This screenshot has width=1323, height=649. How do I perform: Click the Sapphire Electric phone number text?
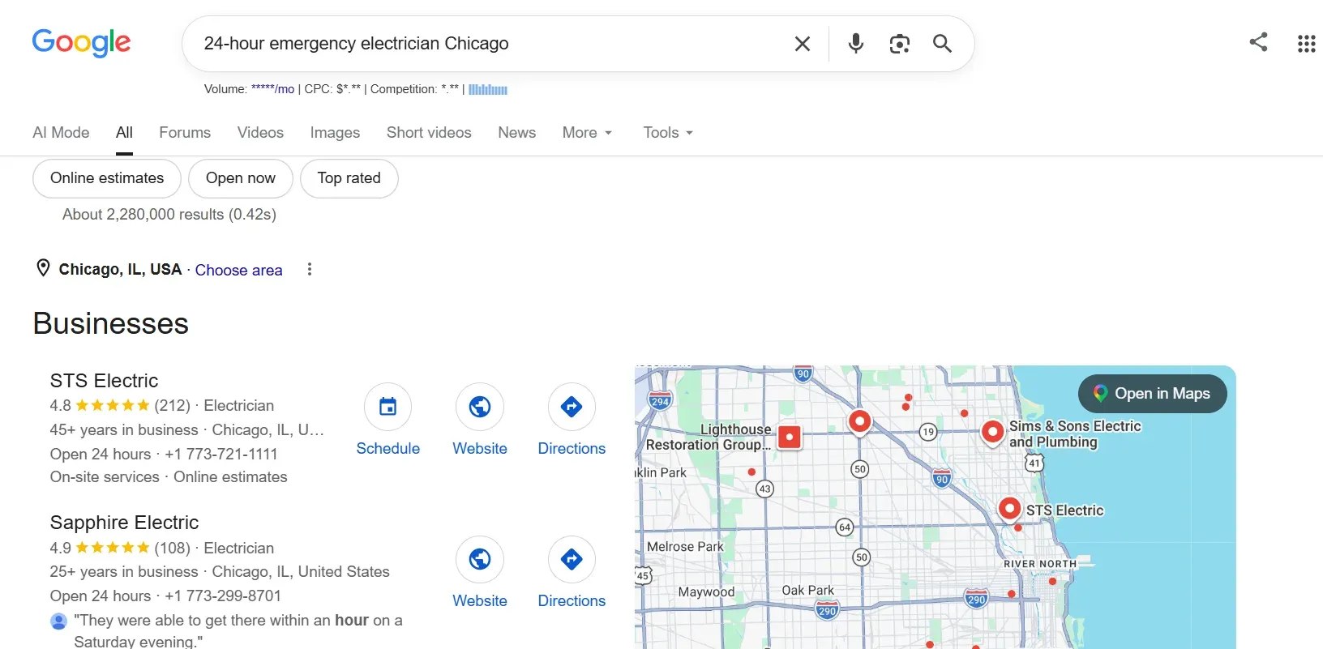click(223, 596)
